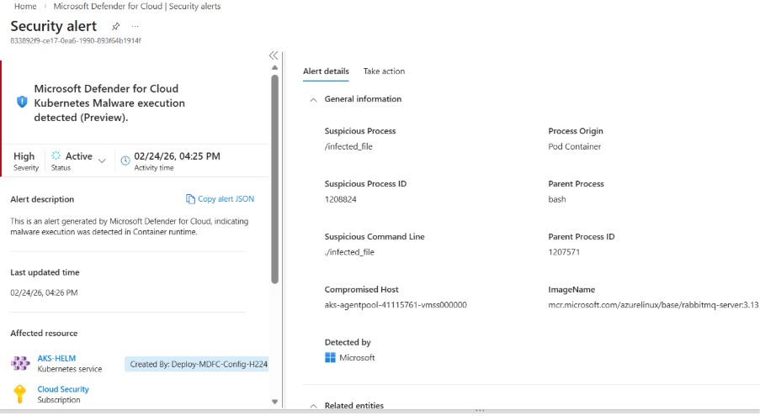Click the subscription key icon
Image resolution: width=760 pixels, height=416 pixels.
[19, 393]
